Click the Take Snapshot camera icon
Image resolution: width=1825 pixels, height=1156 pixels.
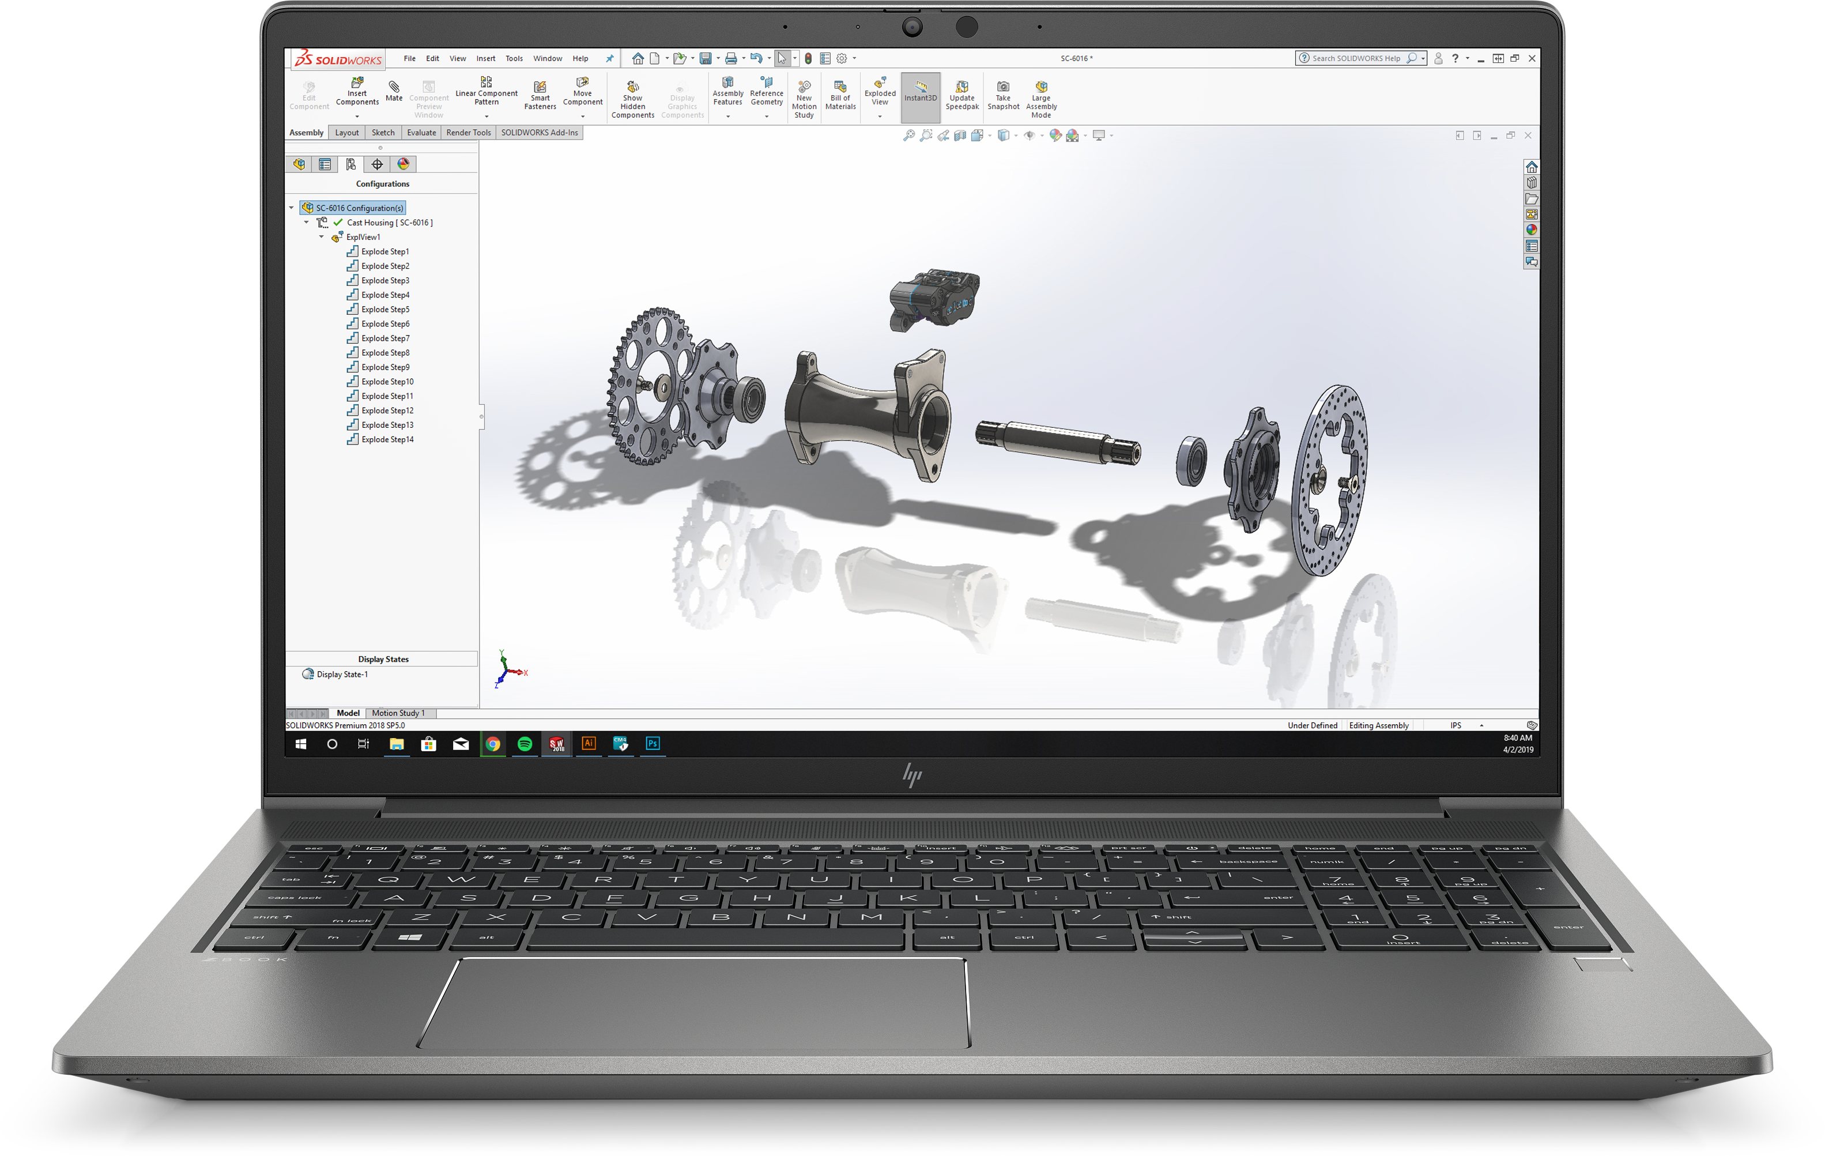1002,86
